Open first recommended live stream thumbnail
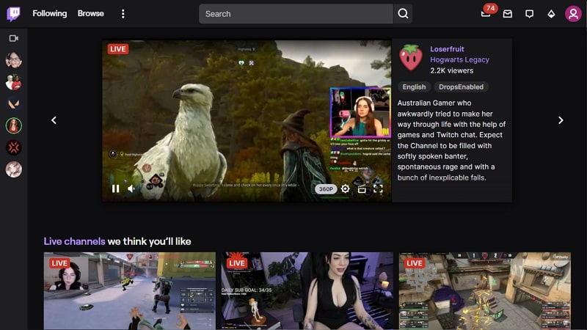 pos(130,290)
